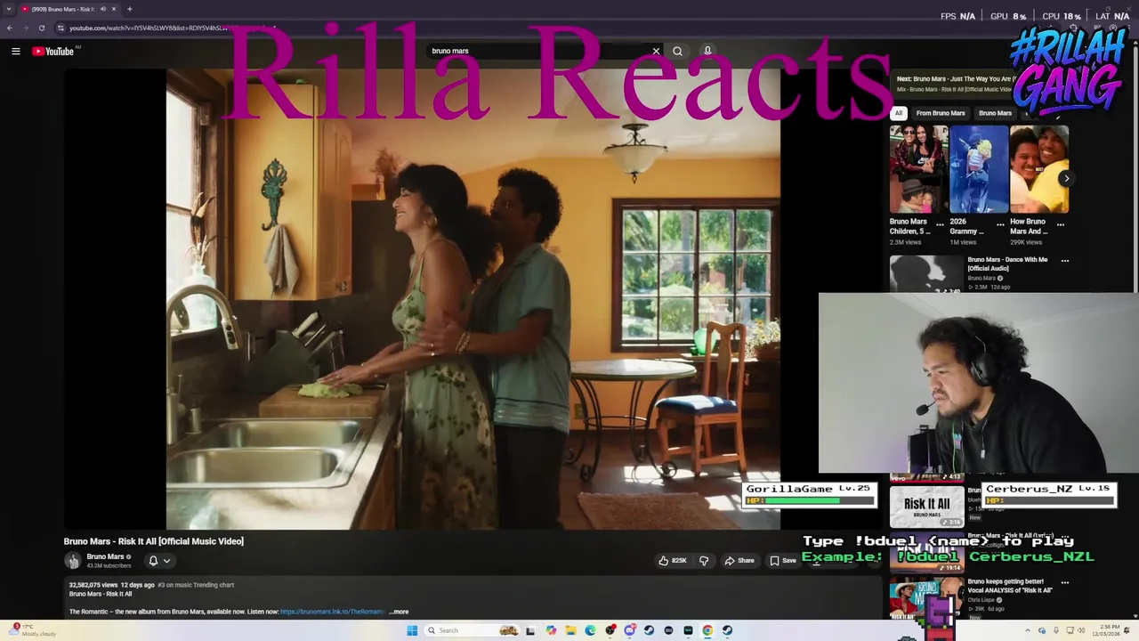Open Copilot from the taskbar

point(551,630)
